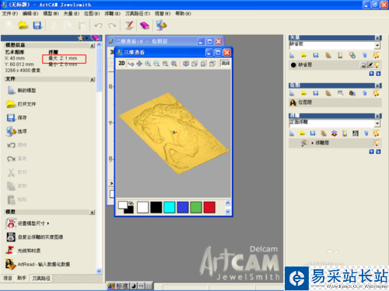Select the pan view tool in 3D window
This screenshot has width=389, height=291.
pyautogui.click(x=139, y=64)
